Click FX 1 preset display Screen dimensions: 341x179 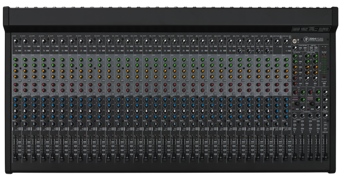tap(295, 99)
